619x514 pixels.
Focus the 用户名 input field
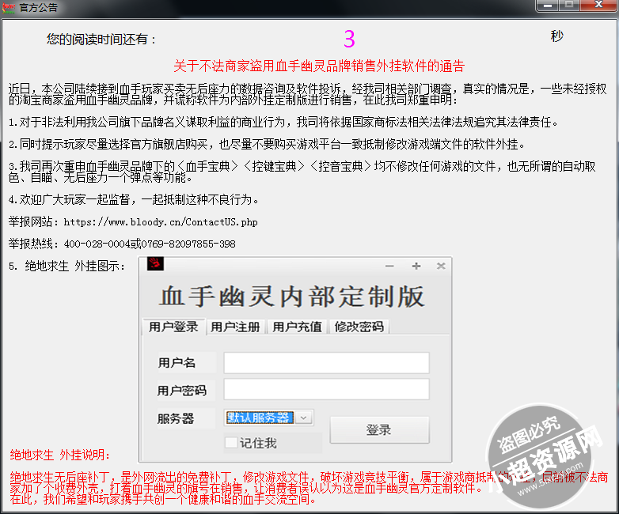[326, 363]
